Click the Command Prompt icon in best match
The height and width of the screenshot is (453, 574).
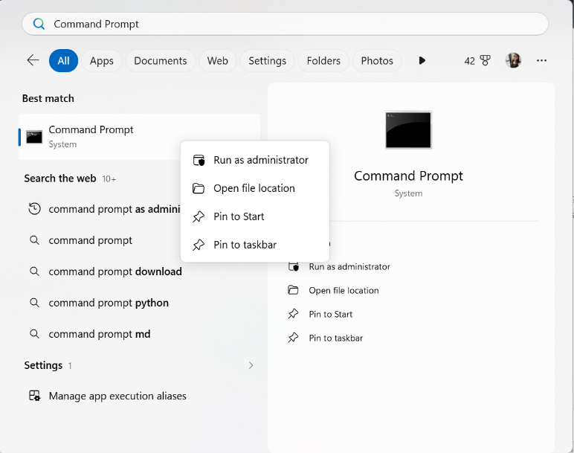(x=34, y=137)
